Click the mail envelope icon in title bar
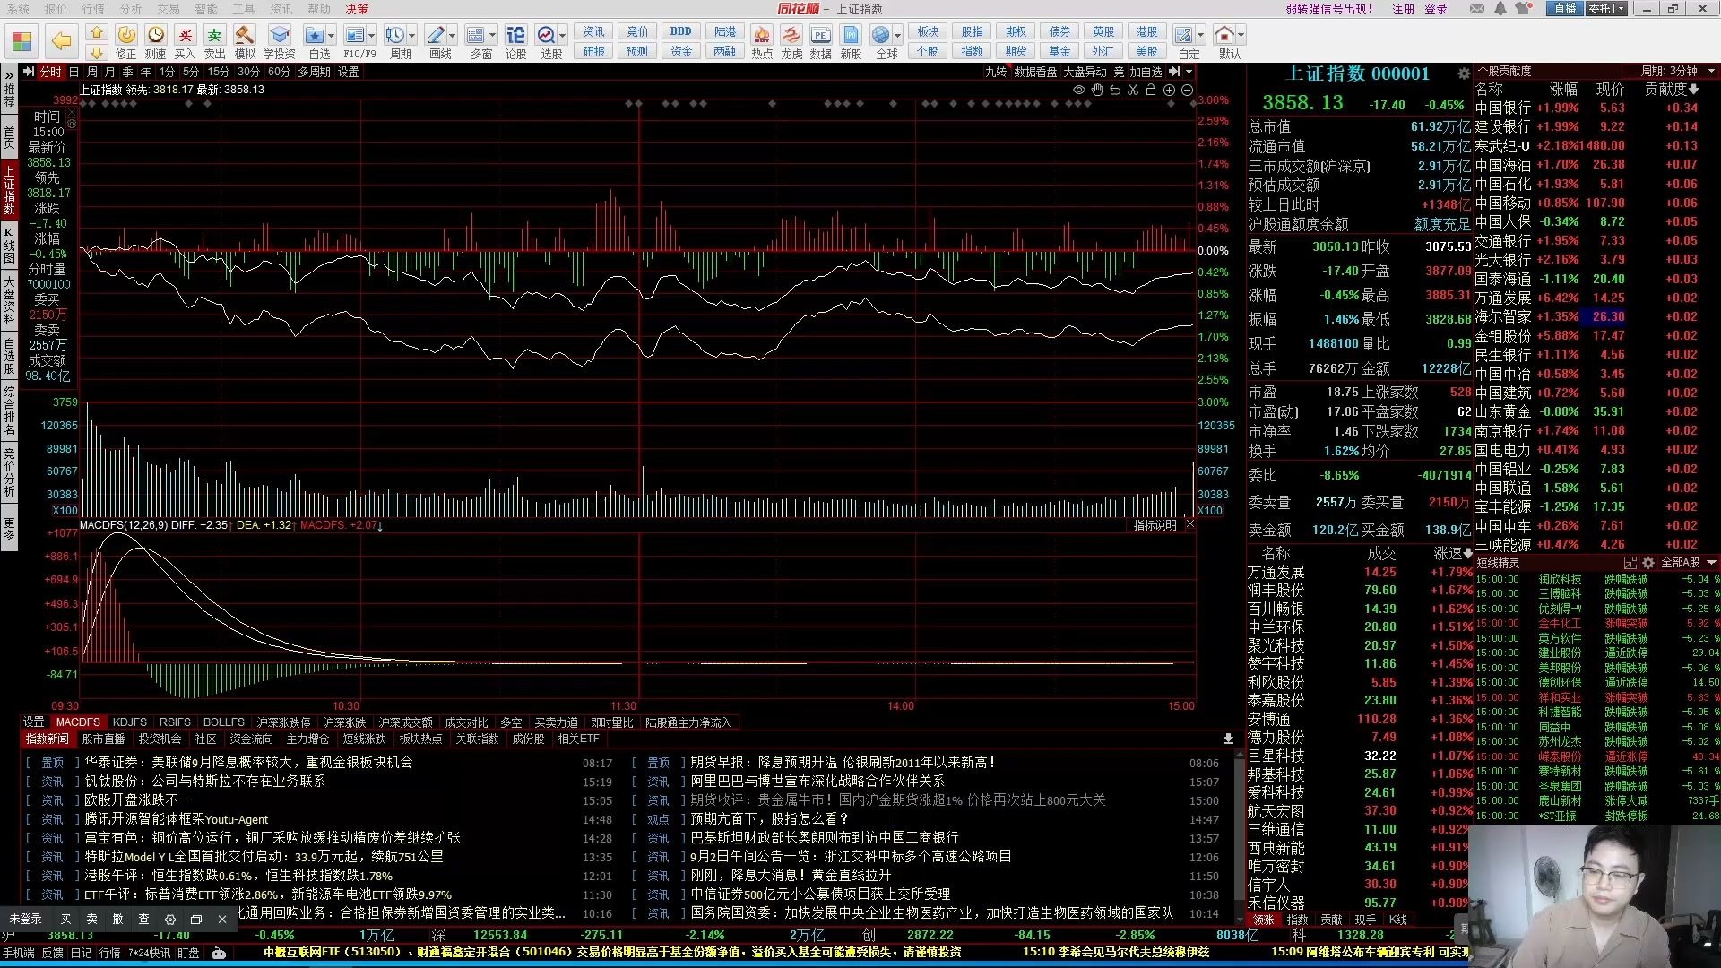This screenshot has width=1721, height=968. click(x=1477, y=9)
